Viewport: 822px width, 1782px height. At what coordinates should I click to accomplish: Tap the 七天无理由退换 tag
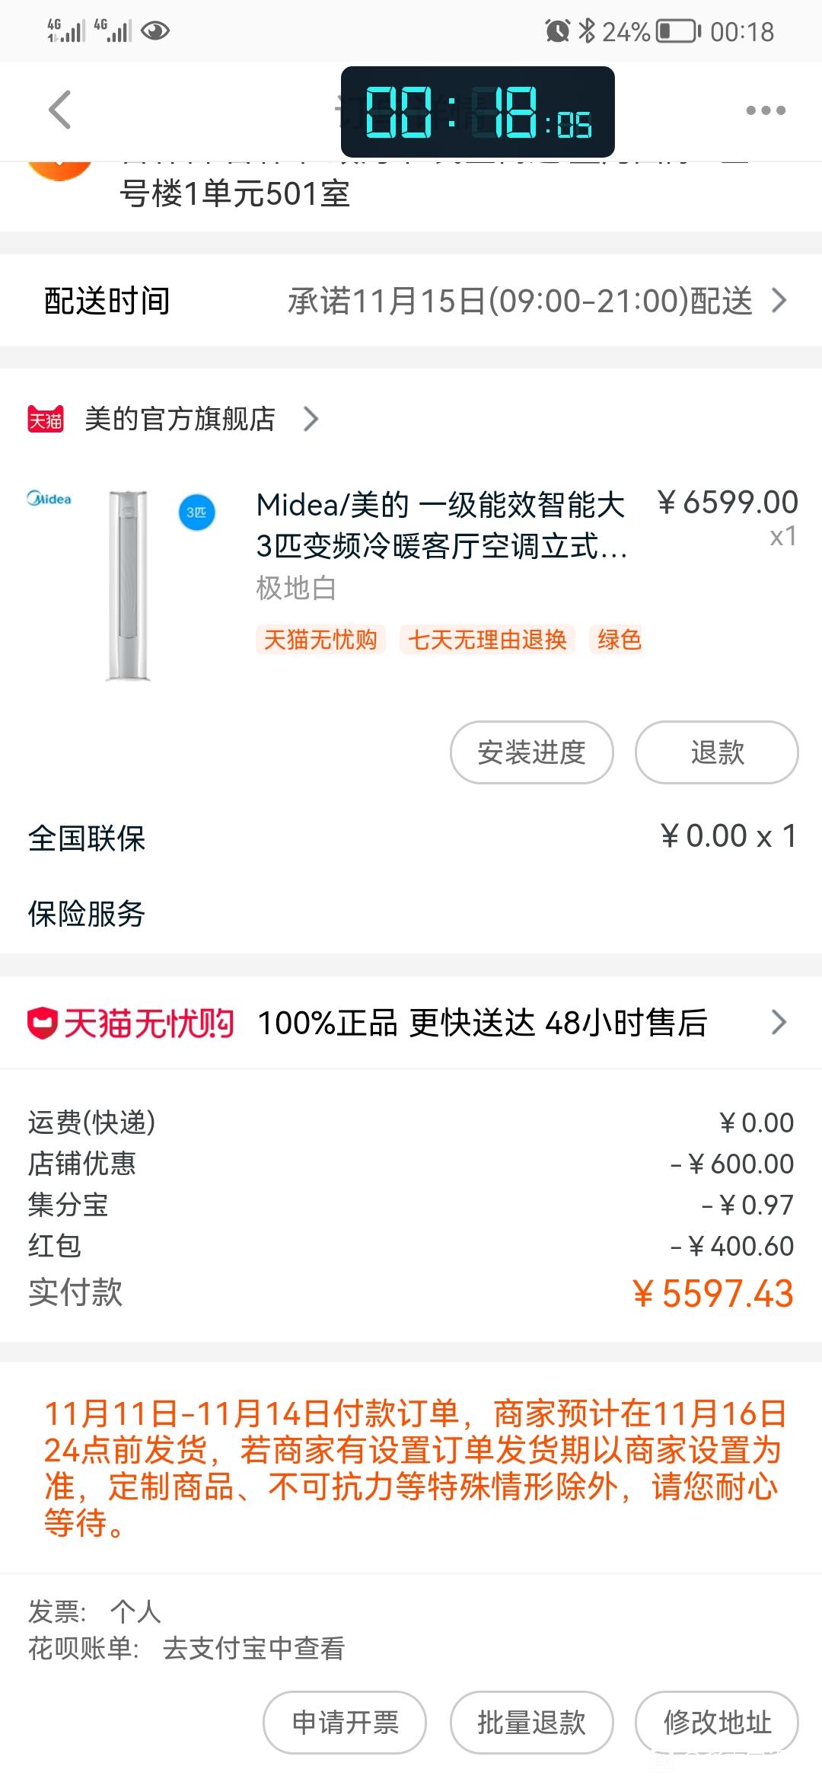pos(488,640)
